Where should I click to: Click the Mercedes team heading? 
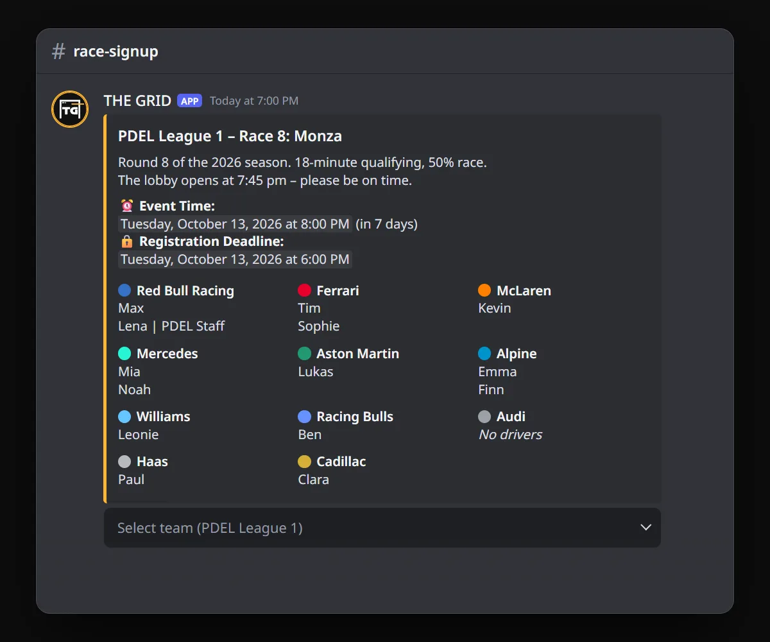pyautogui.click(x=167, y=354)
